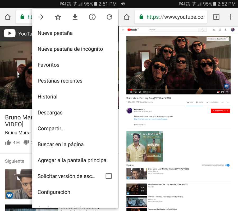
Task: Open 'Favoritos' from menu
Action: [75, 65]
